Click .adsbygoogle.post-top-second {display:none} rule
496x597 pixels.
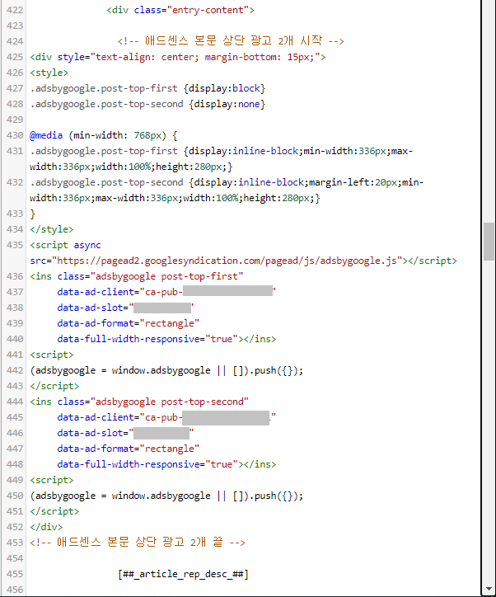[x=147, y=104]
